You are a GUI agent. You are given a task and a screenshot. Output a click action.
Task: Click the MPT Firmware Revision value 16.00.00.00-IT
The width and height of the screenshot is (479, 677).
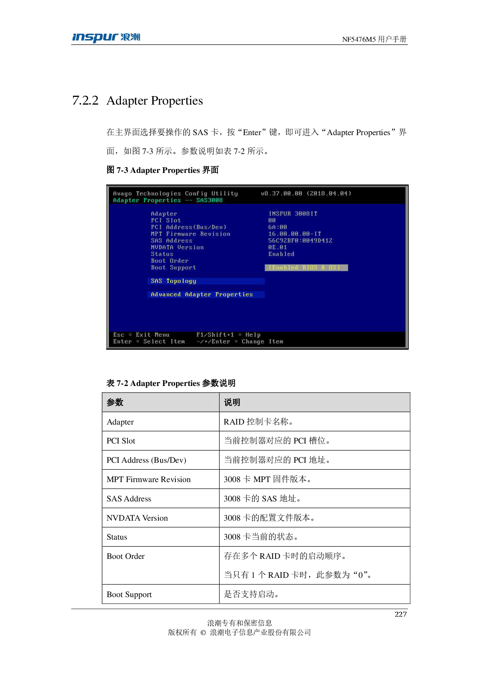(x=294, y=234)
